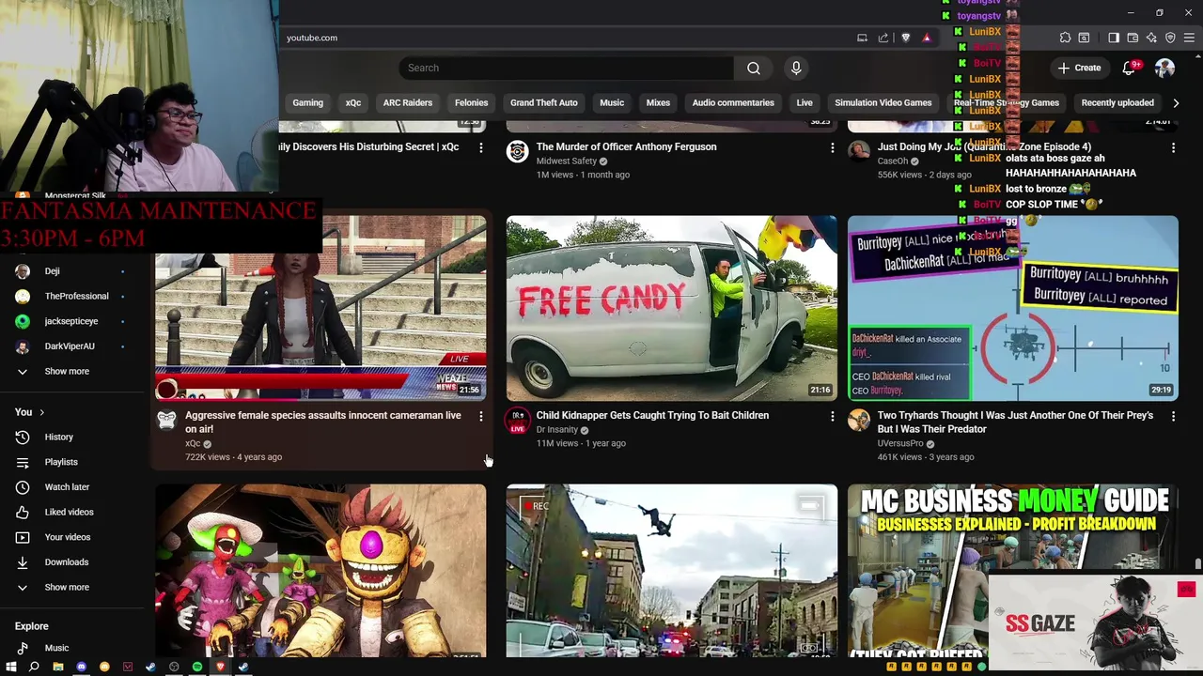Open the notifications bell
The height and width of the screenshot is (676, 1203).
1129,68
